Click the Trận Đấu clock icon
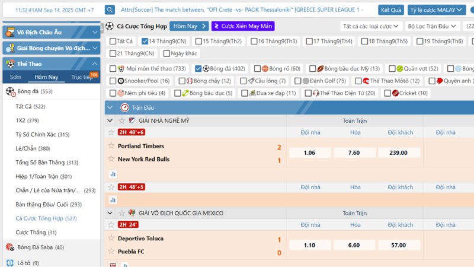 pyautogui.click(x=124, y=107)
